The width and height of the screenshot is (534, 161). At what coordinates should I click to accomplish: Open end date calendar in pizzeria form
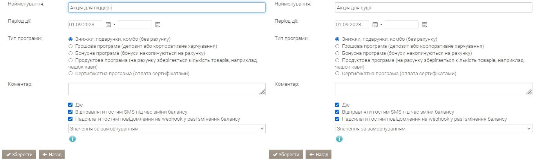click(x=157, y=25)
